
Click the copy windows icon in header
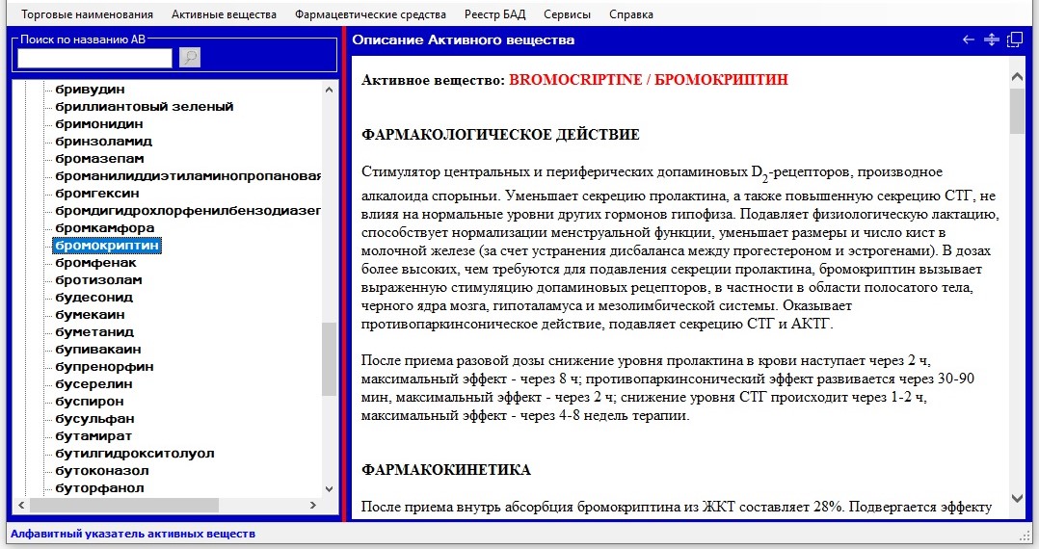click(x=1014, y=39)
